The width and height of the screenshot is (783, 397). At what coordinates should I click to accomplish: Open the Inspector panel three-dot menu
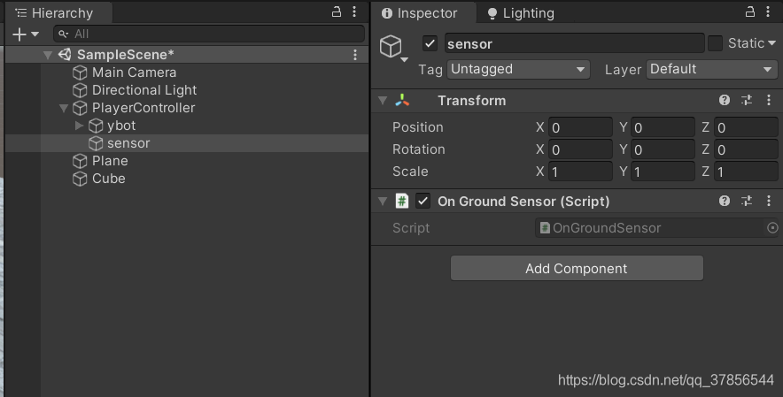coord(769,12)
